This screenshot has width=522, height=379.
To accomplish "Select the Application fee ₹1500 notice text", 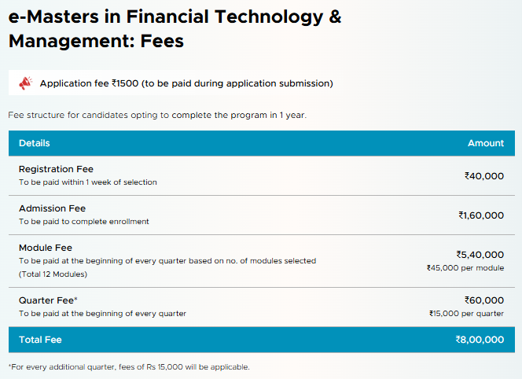I will (186, 83).
